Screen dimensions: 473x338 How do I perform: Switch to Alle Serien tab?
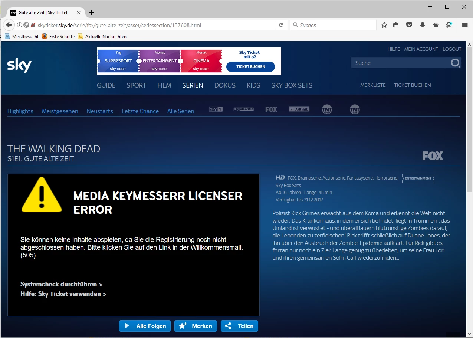pos(181,111)
